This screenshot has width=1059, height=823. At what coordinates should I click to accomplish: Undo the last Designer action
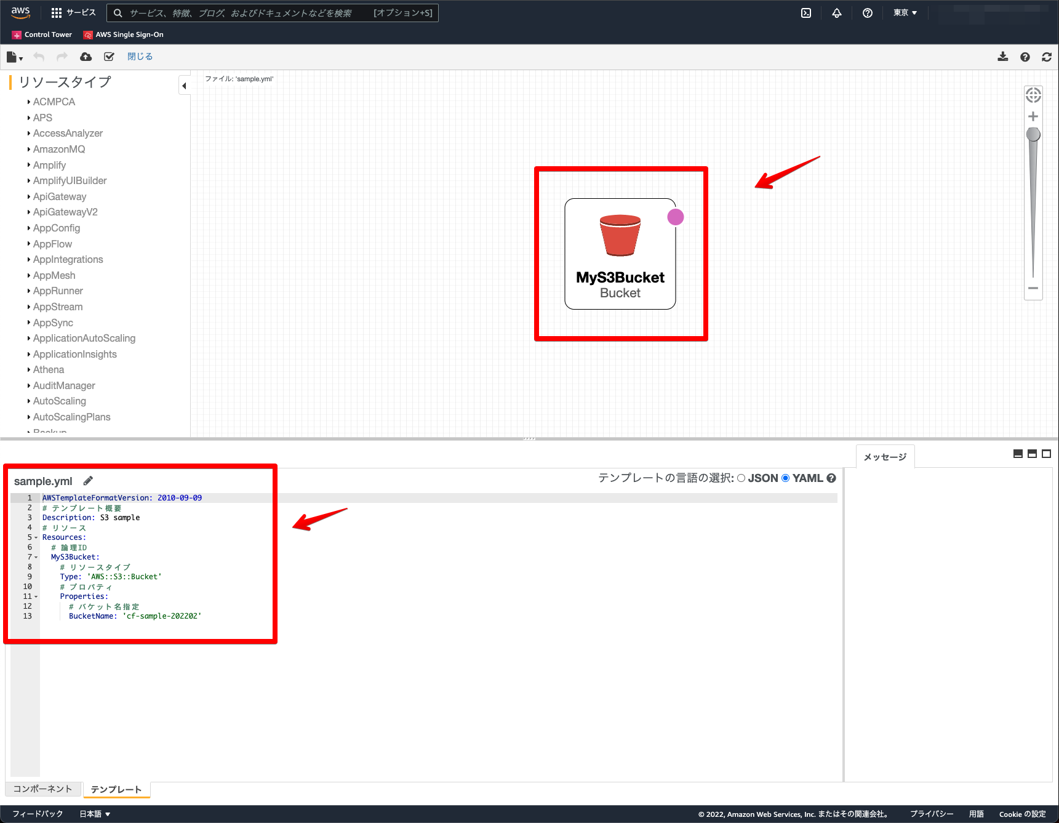(39, 57)
